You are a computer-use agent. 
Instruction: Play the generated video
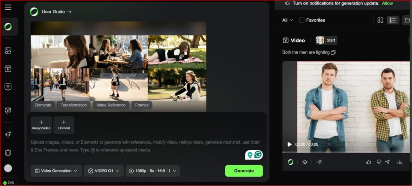point(290,145)
